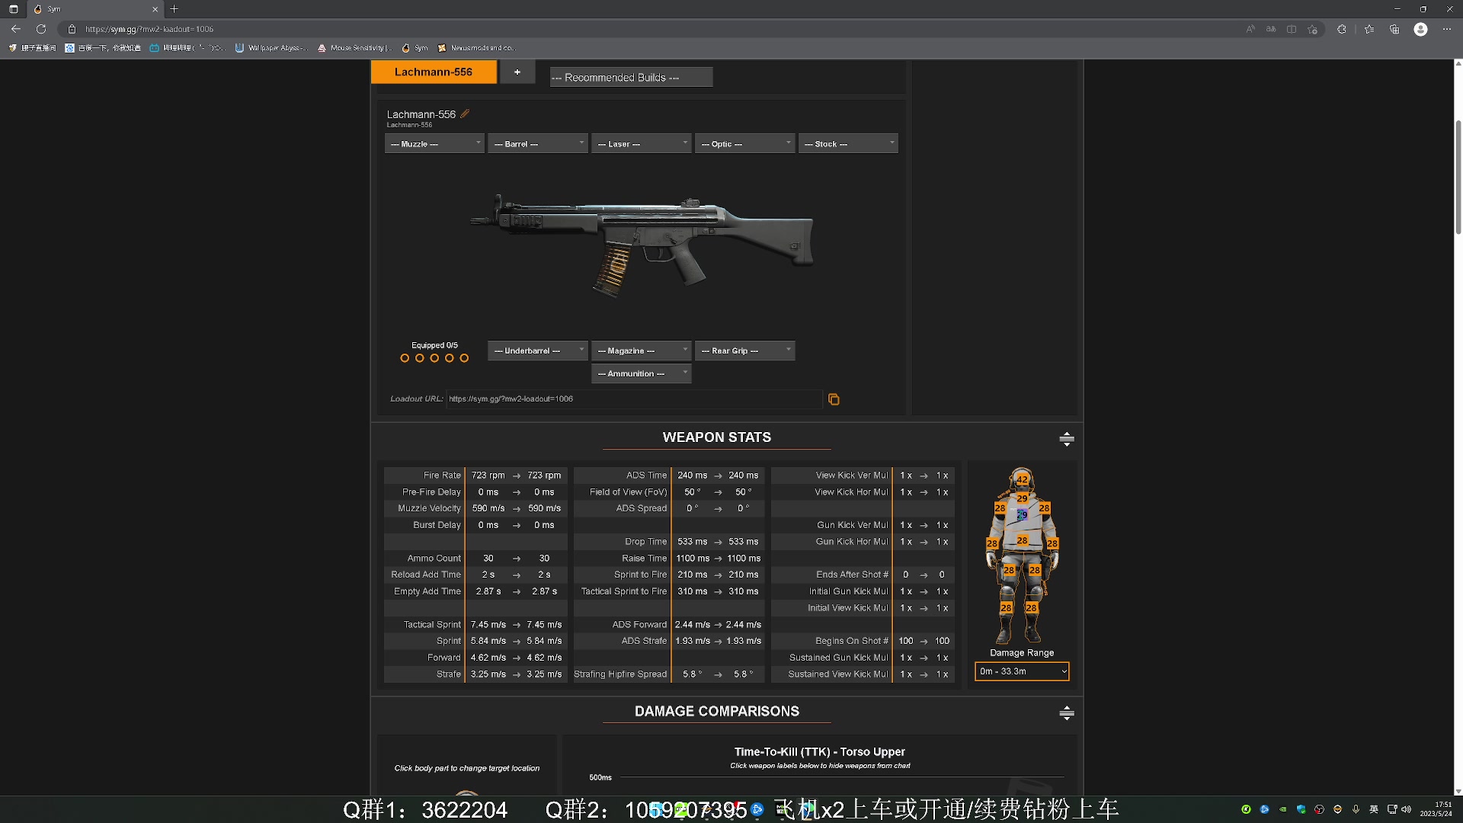Open the green K tray icon
The image size is (1463, 823).
point(1246,809)
